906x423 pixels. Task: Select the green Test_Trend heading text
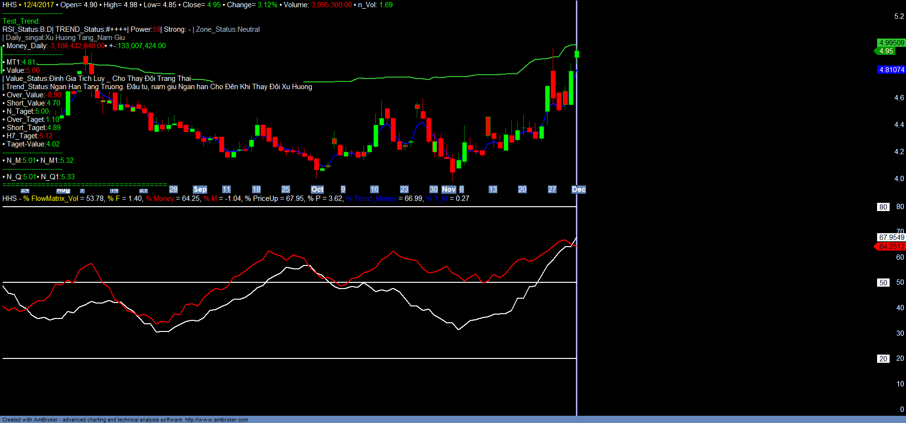point(21,21)
